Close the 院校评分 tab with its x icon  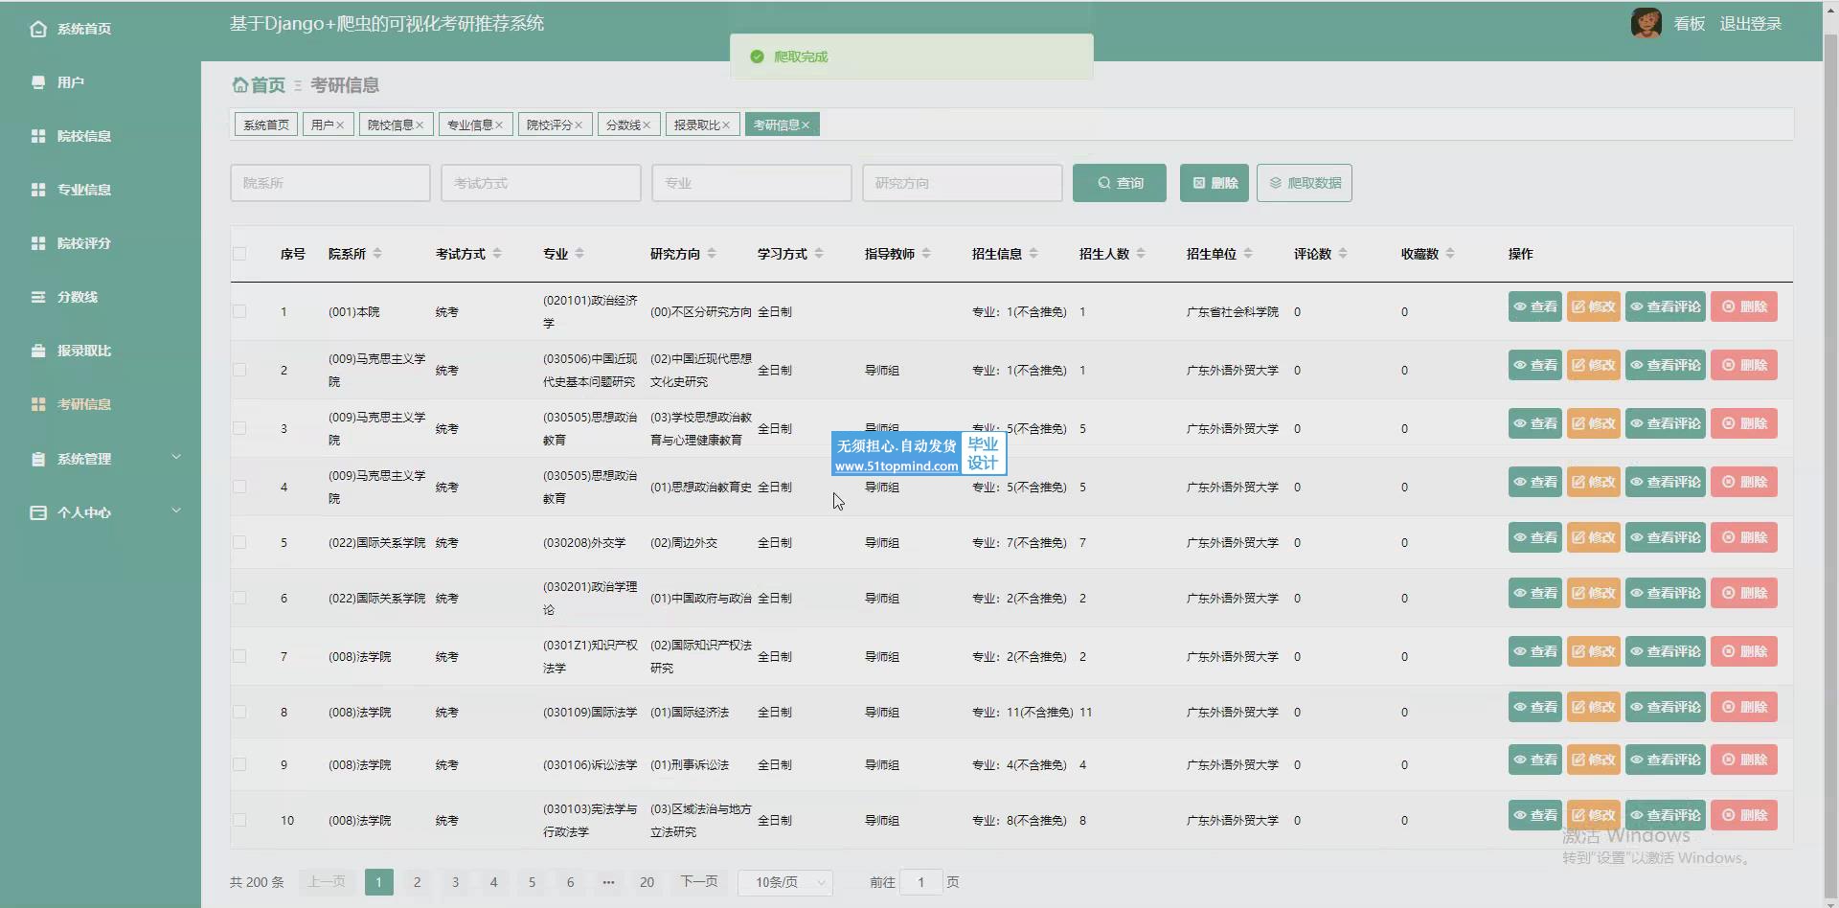point(579,125)
